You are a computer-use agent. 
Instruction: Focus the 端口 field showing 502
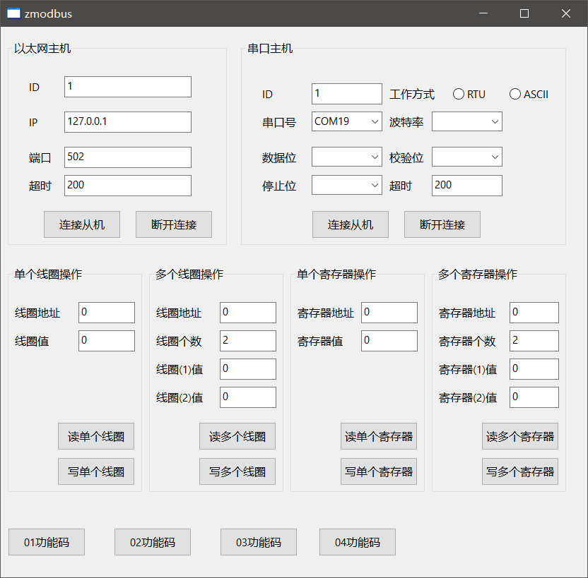coord(128,157)
